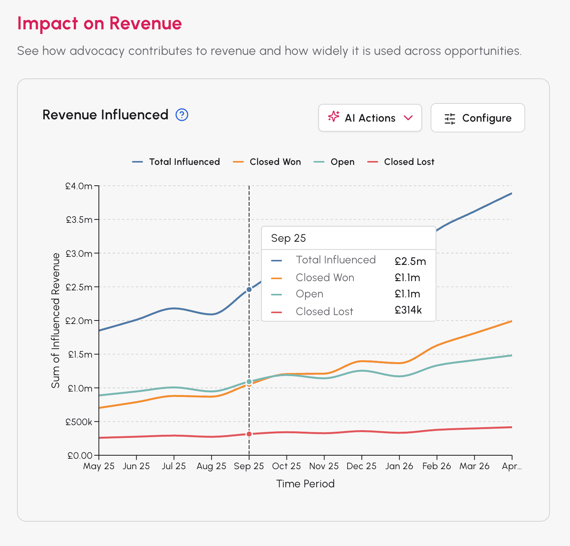Click the Total Influenced data point at Sep 25
Screen dimensions: 570x546
click(249, 289)
